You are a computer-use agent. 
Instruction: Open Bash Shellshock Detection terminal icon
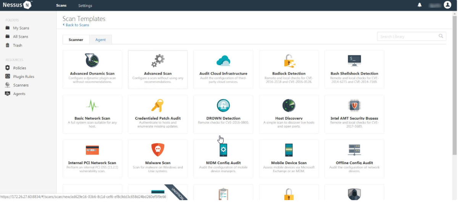pyautogui.click(x=354, y=60)
